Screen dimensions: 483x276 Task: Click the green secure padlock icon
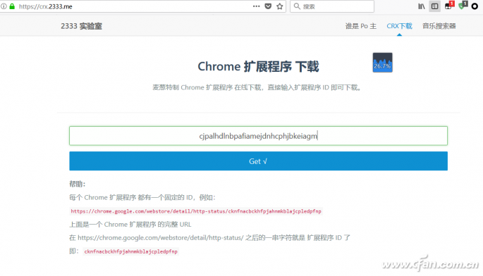click(12, 6)
